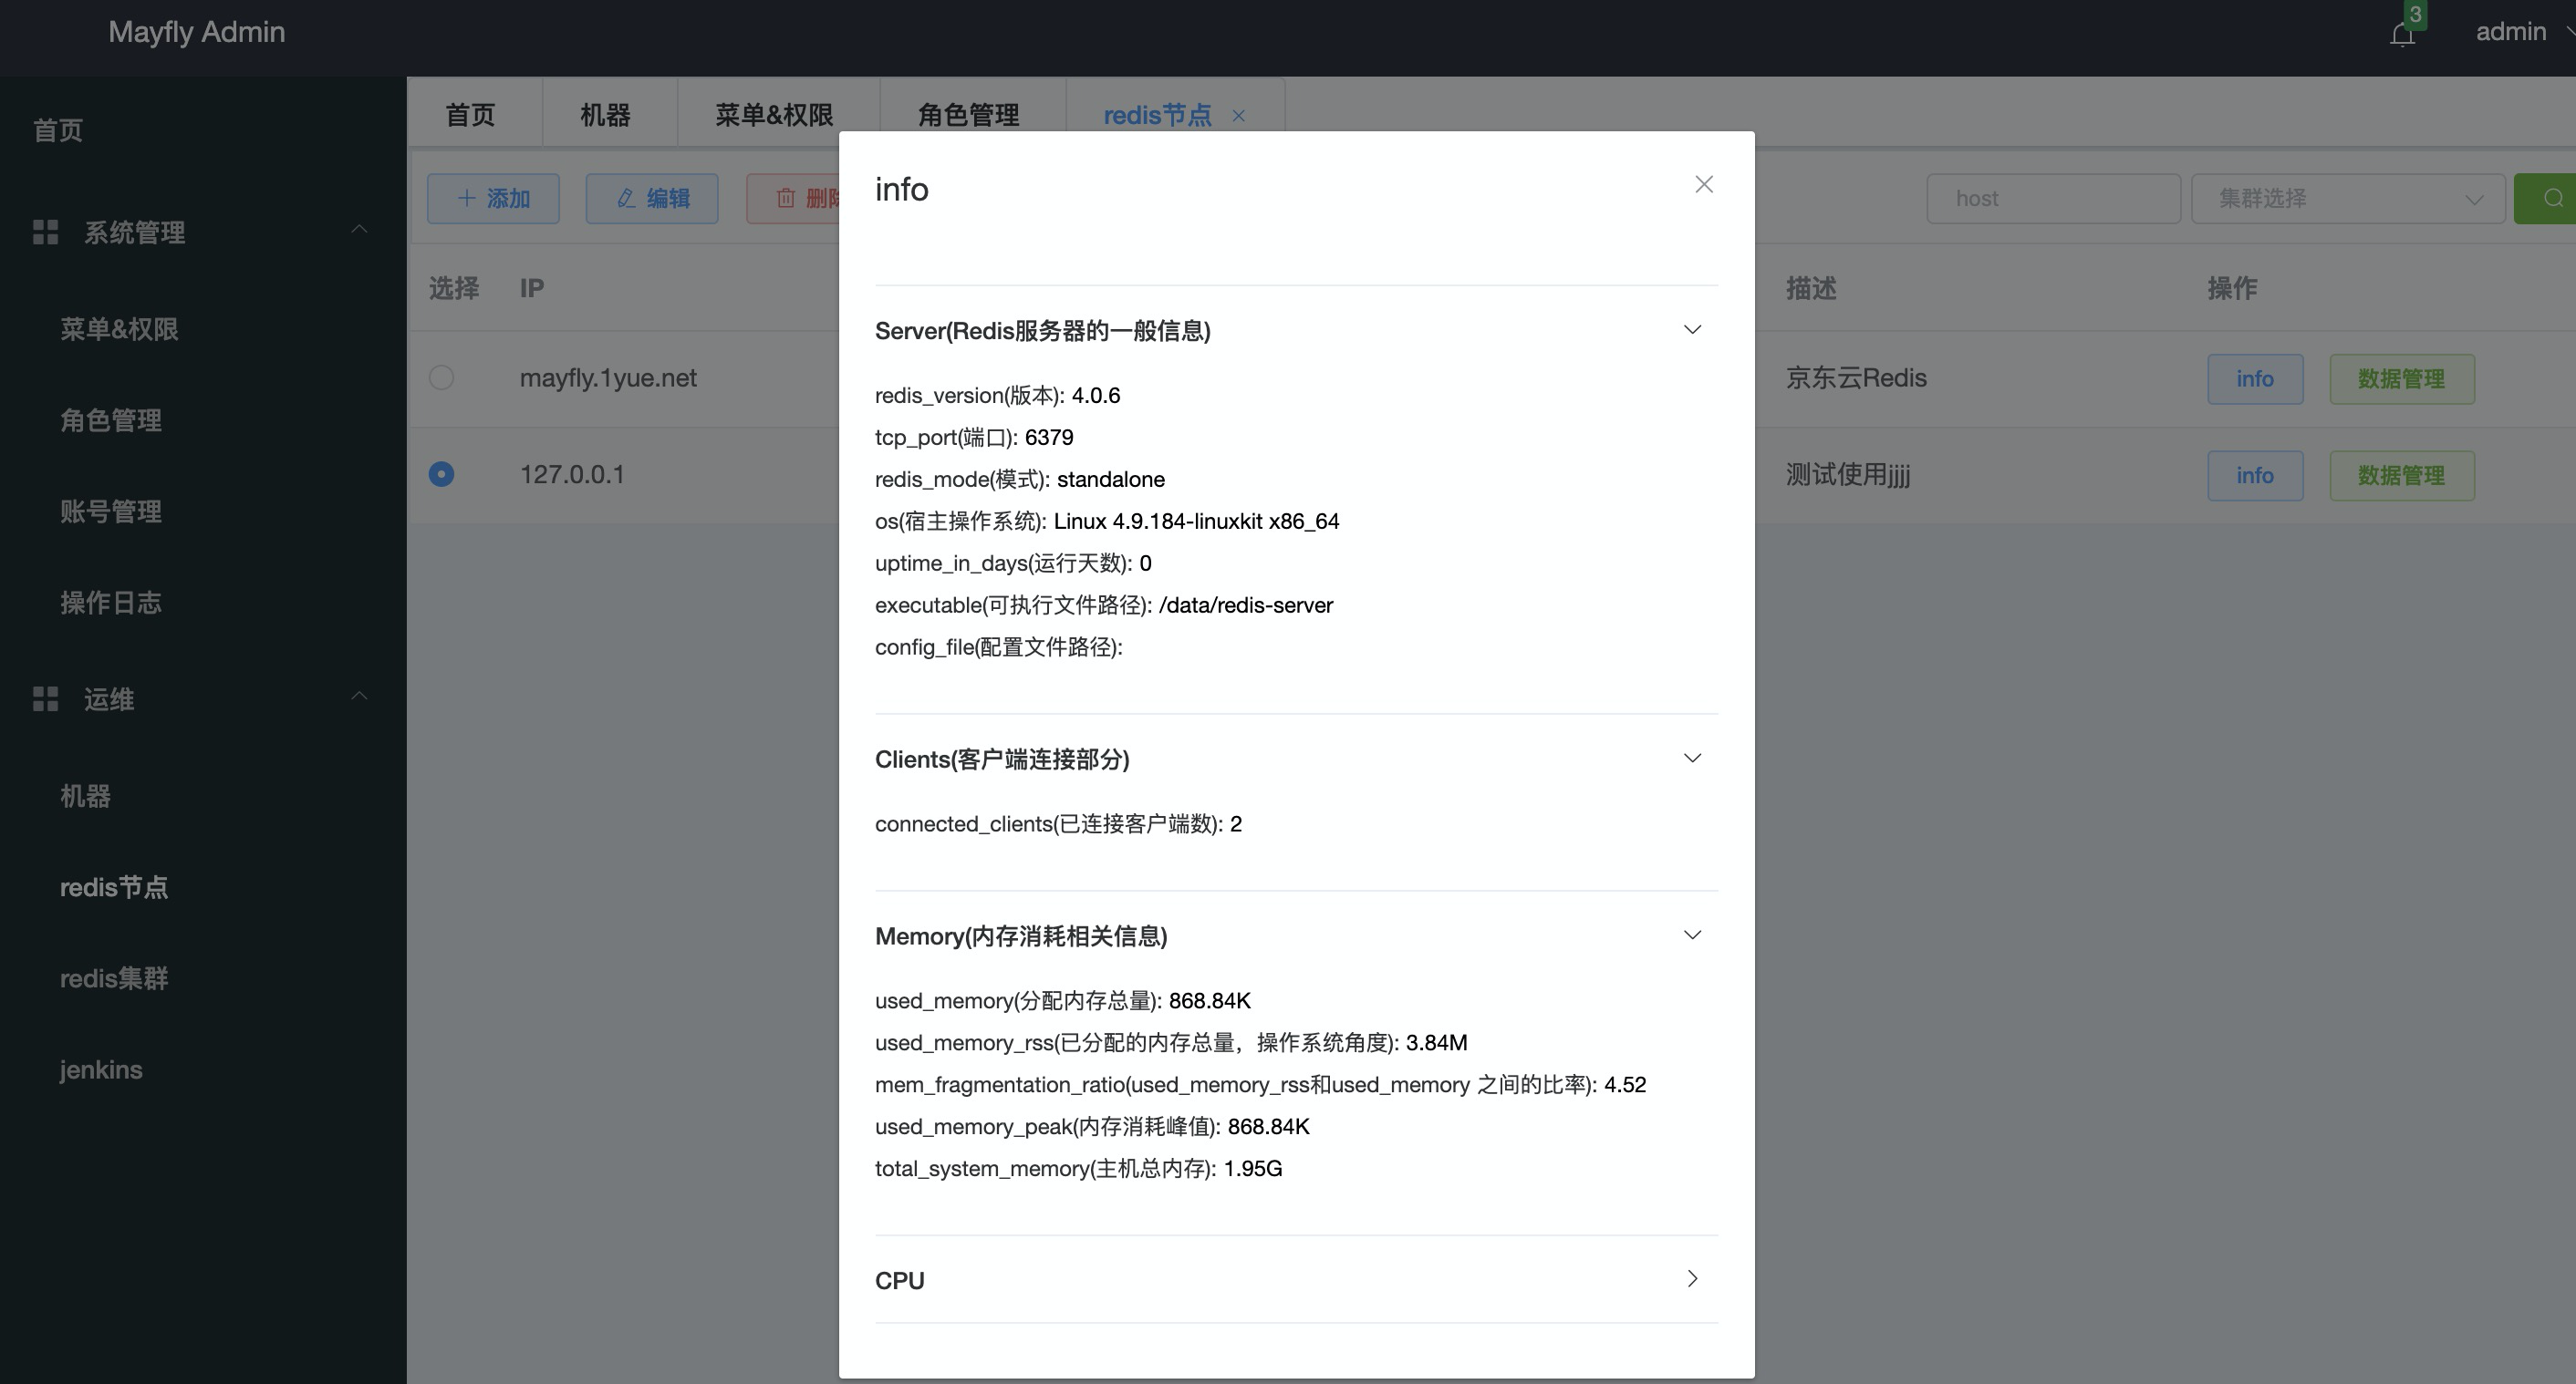This screenshot has height=1384, width=2576.
Task: Click the 系统管理 grid icon
Action: pyautogui.click(x=45, y=232)
